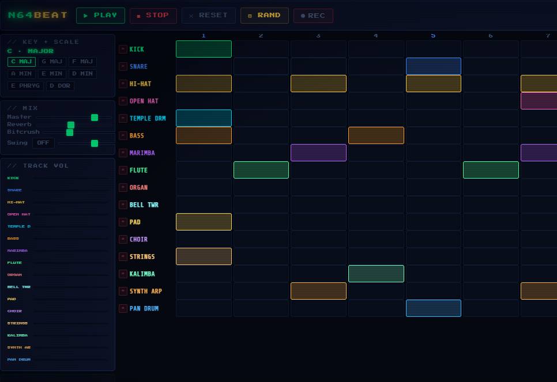Adjust the FLUTE track volume slider
Screen dimensions: 557x382
pos(71,263)
